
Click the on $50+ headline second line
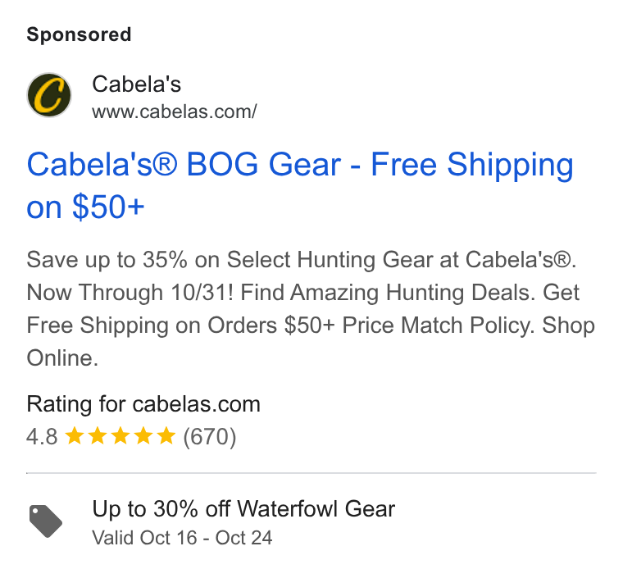pos(85,207)
